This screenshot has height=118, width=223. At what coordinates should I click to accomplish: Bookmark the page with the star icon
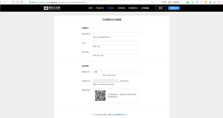point(22,2)
